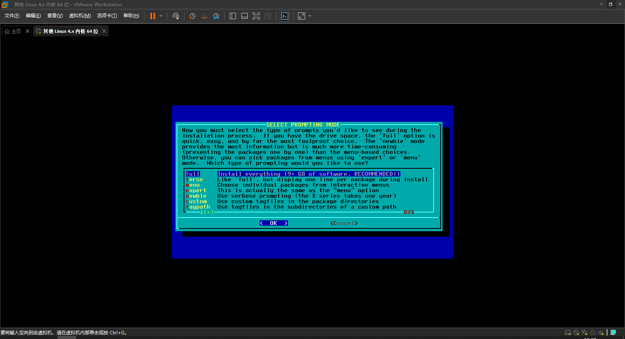625x339 pixels.
Task: Expand the power options dropdown arrow beside pause
Action: click(x=161, y=16)
